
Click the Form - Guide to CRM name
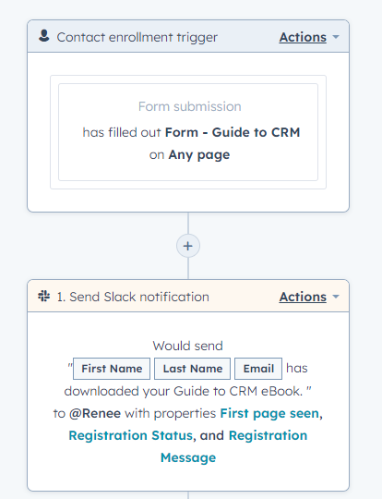(x=233, y=132)
